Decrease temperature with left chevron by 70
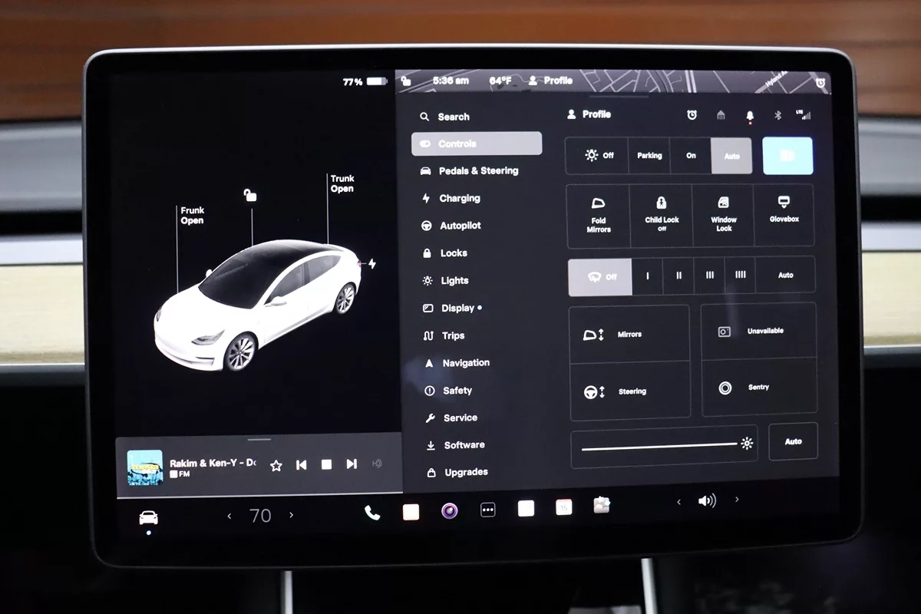 click(229, 516)
